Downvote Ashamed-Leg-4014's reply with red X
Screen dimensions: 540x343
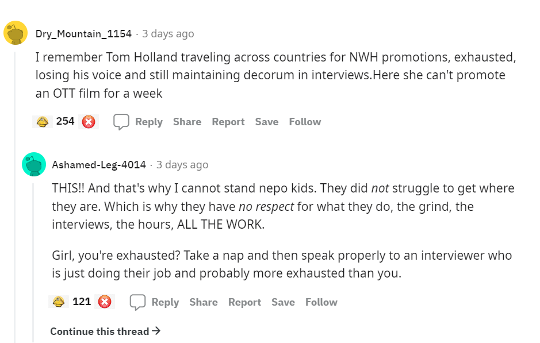[x=105, y=302]
